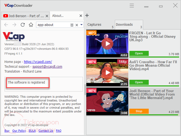This screenshot has width=181, height=136.
Task: Switch to the Captures tab
Action: [100, 25]
